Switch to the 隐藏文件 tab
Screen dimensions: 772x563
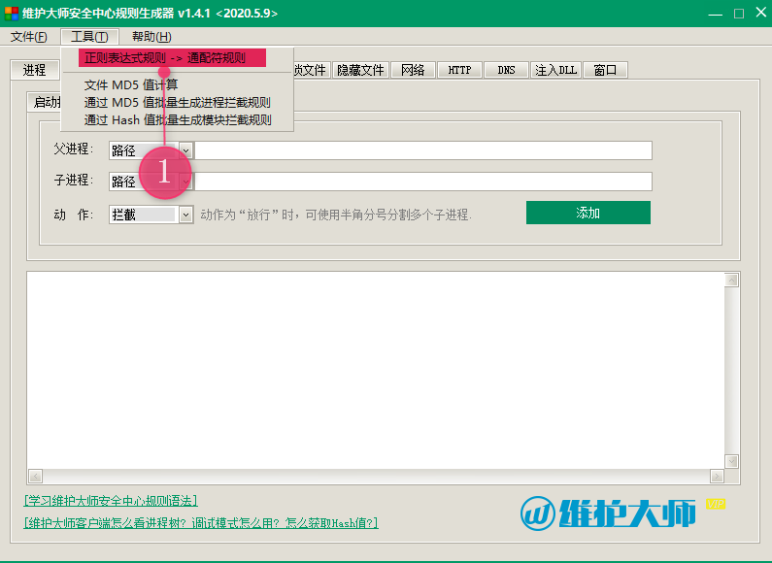(361, 70)
